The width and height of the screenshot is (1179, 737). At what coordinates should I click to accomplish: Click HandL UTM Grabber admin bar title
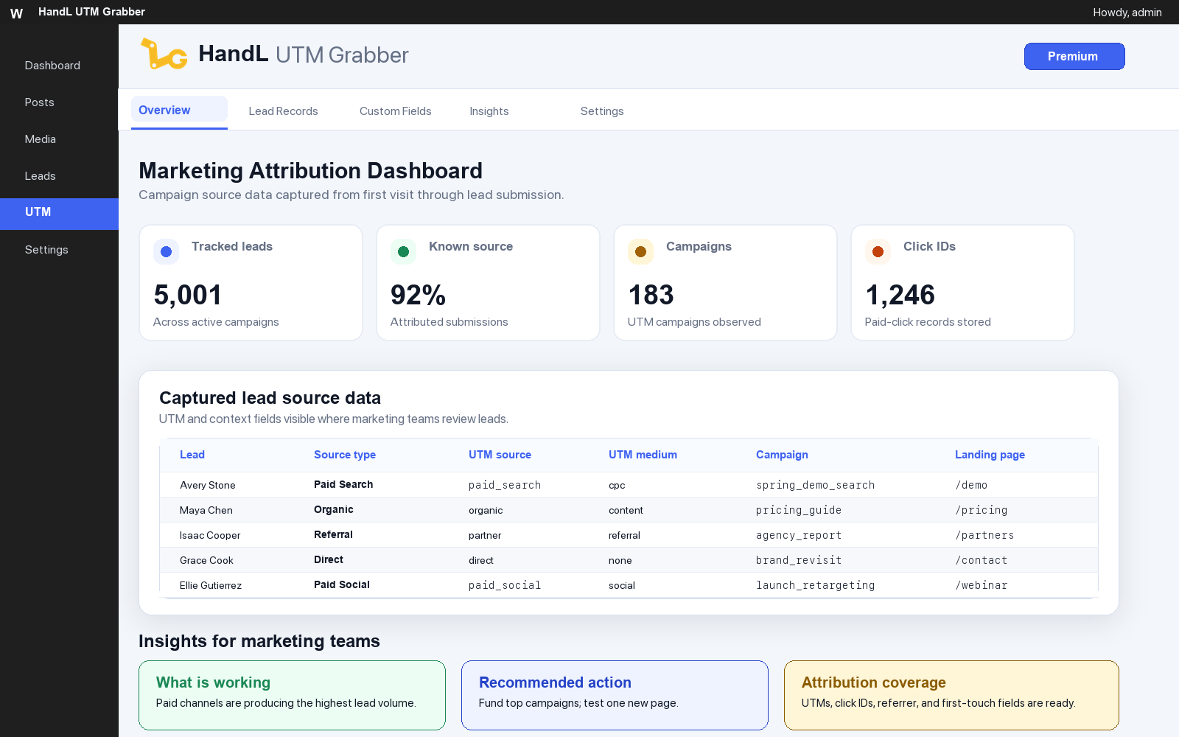pyautogui.click(x=91, y=12)
